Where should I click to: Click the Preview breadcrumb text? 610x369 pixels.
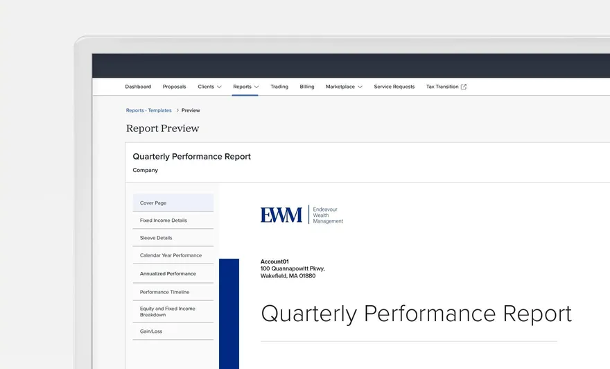pos(191,110)
